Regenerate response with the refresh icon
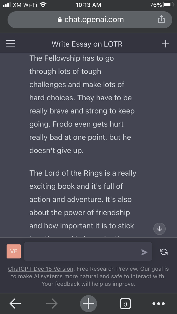177x314 pixels. (164, 252)
